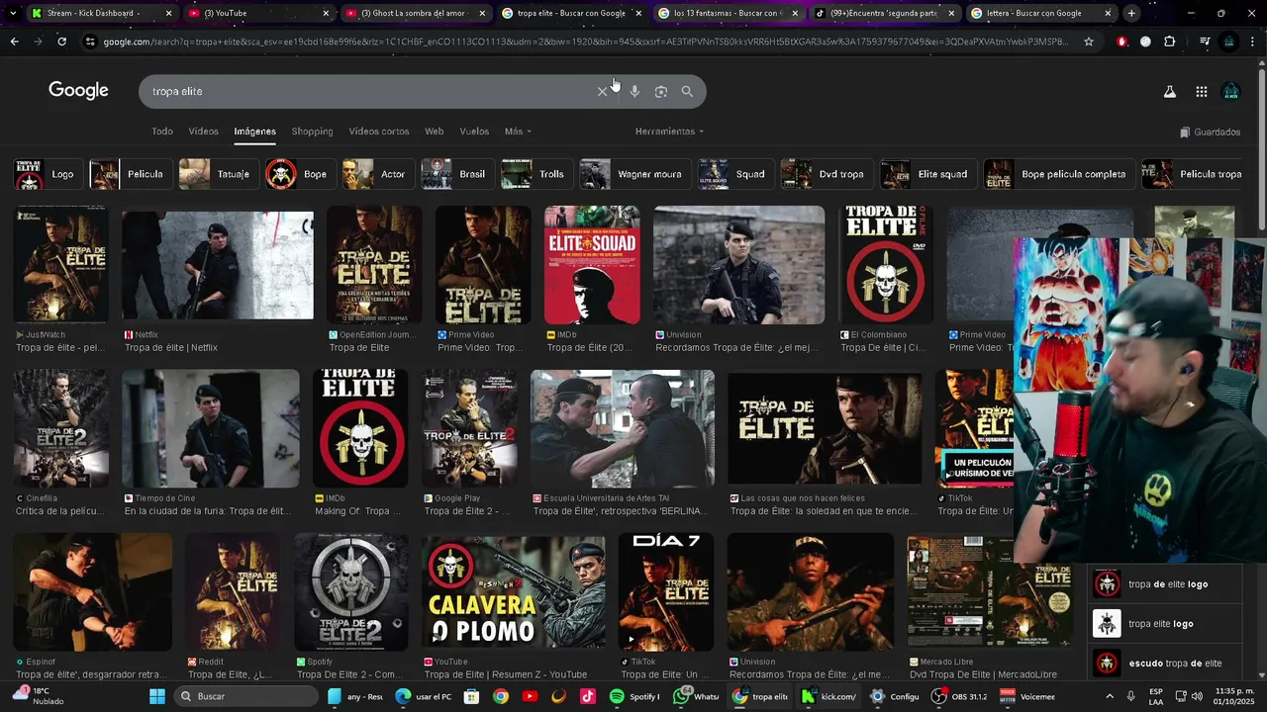Screen dimensions: 1267x712
Task: Open the media control toolbar icon
Action: (x=1204, y=42)
